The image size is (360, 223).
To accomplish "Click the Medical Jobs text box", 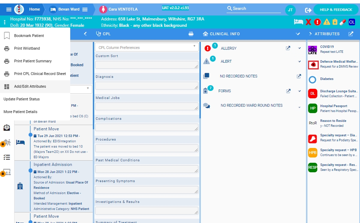I will click(x=147, y=106).
